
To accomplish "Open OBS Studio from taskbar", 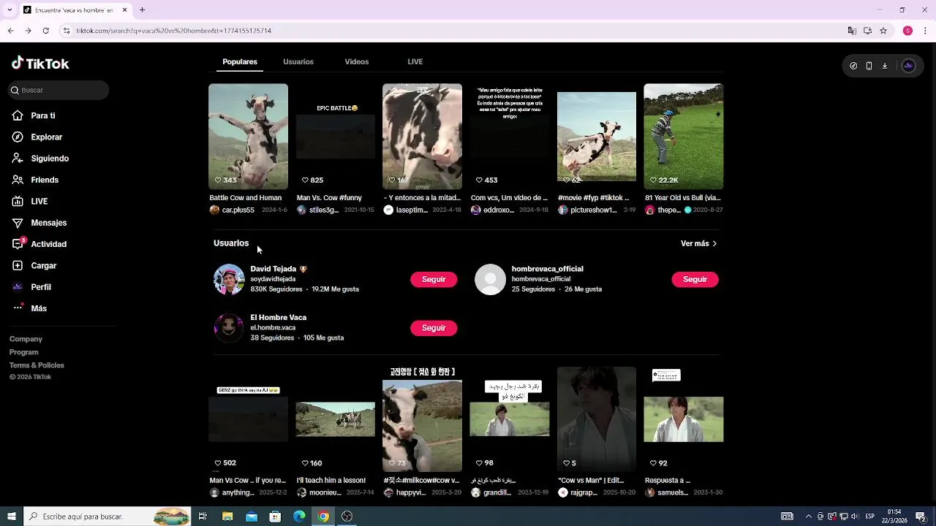I will tap(347, 517).
